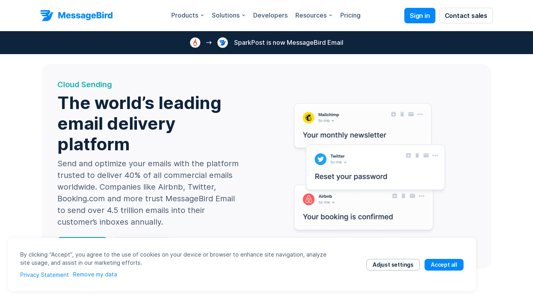Click 'Your booking is confirmed' subject line
The height and width of the screenshot is (299, 533).
[x=348, y=217]
